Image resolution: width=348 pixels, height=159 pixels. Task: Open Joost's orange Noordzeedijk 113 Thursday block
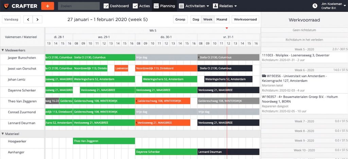pos(166,68)
